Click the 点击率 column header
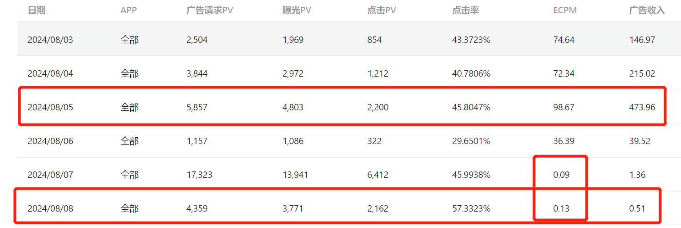This screenshot has height=228, width=681. point(466,10)
